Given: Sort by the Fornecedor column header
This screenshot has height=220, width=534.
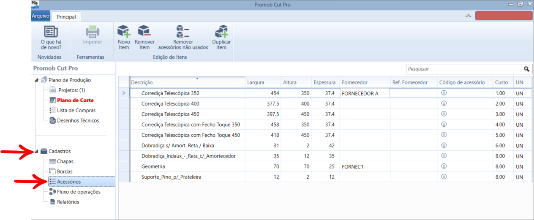Looking at the screenshot, I should click(365, 82).
